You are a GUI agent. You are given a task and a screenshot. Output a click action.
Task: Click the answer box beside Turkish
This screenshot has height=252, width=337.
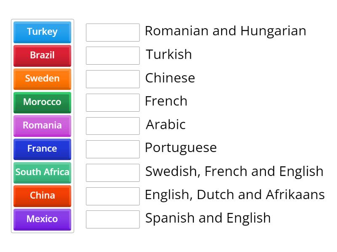(112, 55)
